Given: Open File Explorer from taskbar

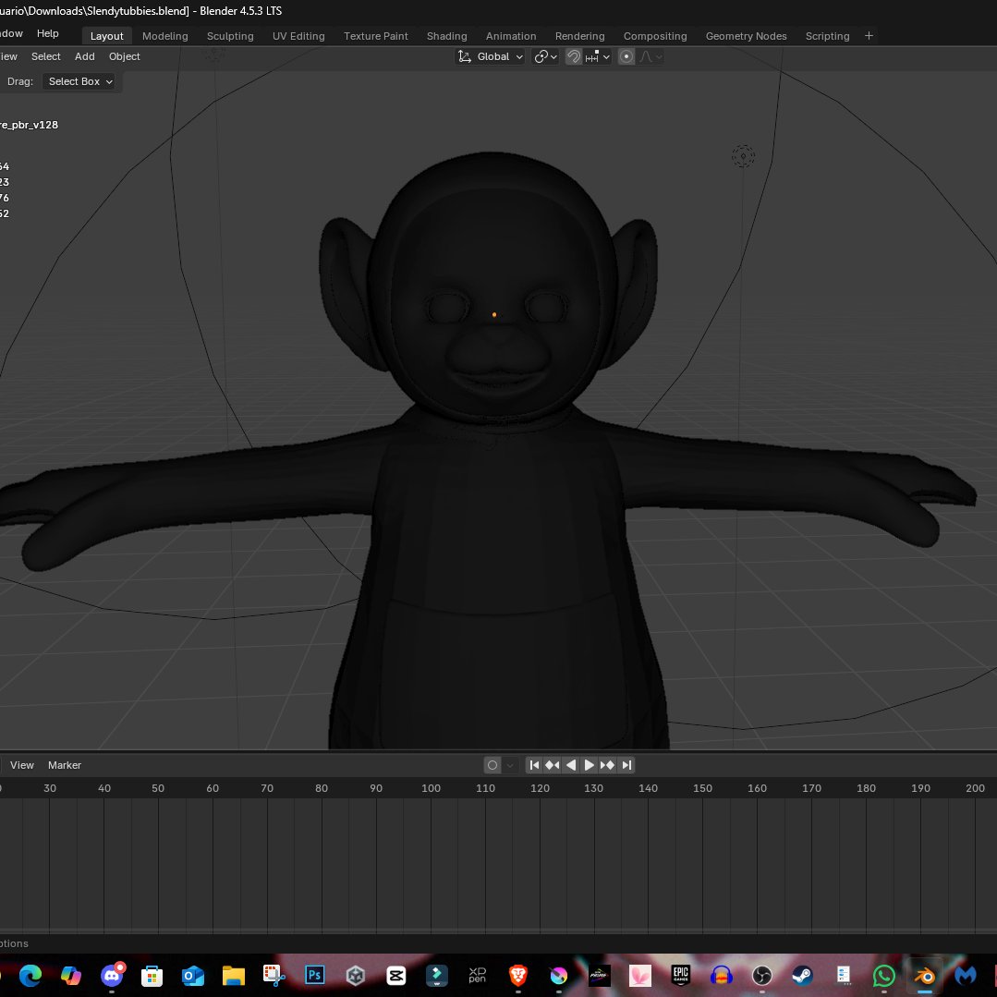Looking at the screenshot, I should (234, 975).
